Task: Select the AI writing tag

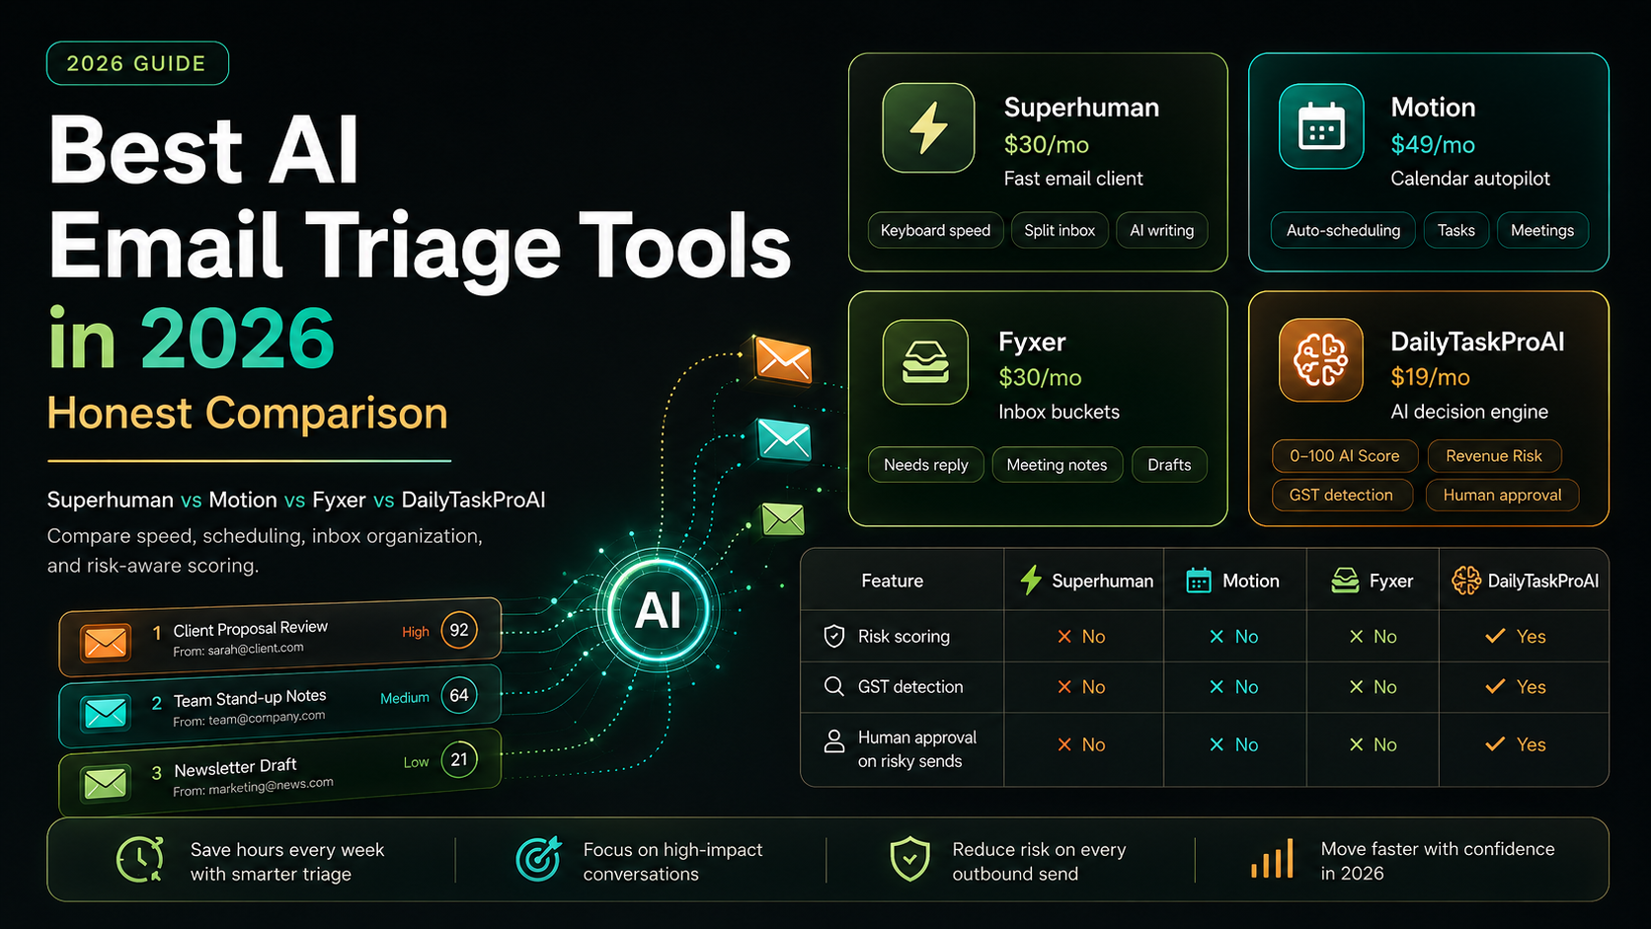Action: pyautogui.click(x=1161, y=230)
